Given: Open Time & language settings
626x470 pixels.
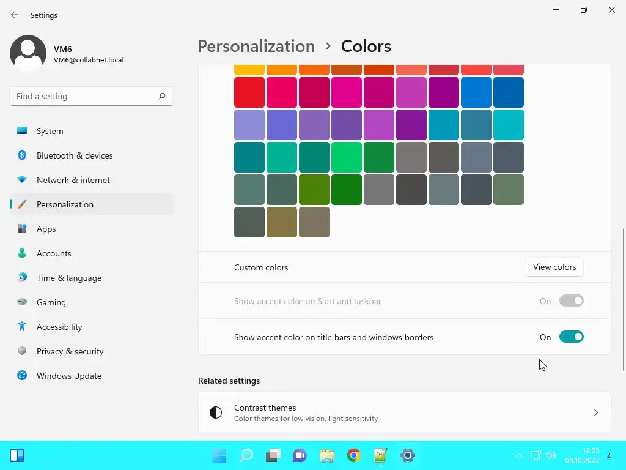Looking at the screenshot, I should pos(92,277).
